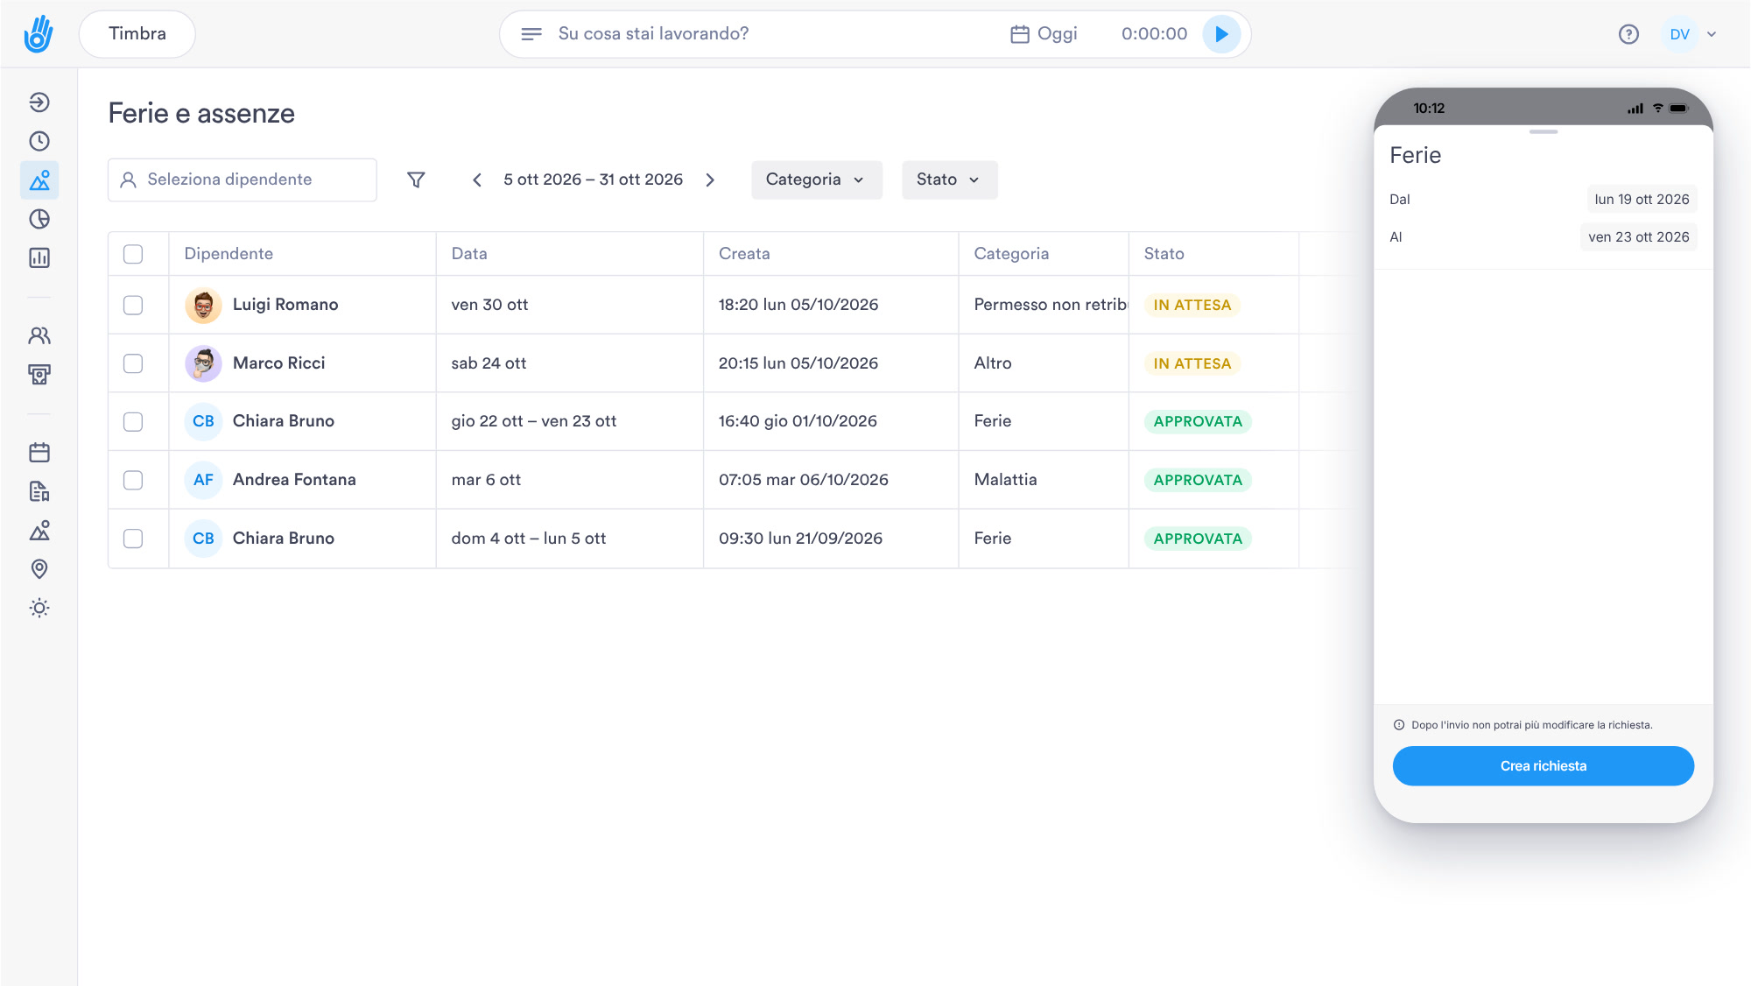The height and width of the screenshot is (986, 1751).
Task: Open the login arrow sidebar icon
Action: tap(39, 102)
